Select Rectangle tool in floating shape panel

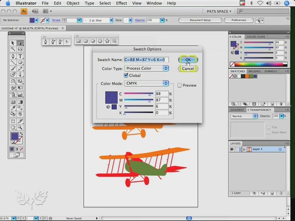[79, 41]
